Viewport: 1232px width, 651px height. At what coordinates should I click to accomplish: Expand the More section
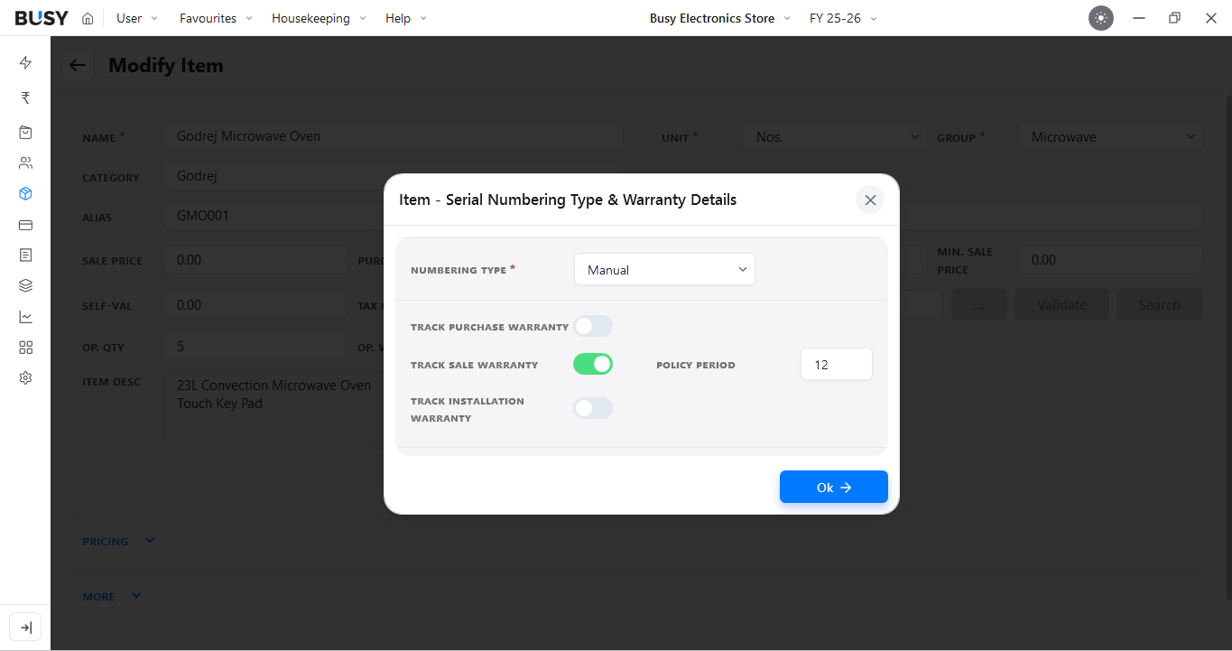coord(112,596)
